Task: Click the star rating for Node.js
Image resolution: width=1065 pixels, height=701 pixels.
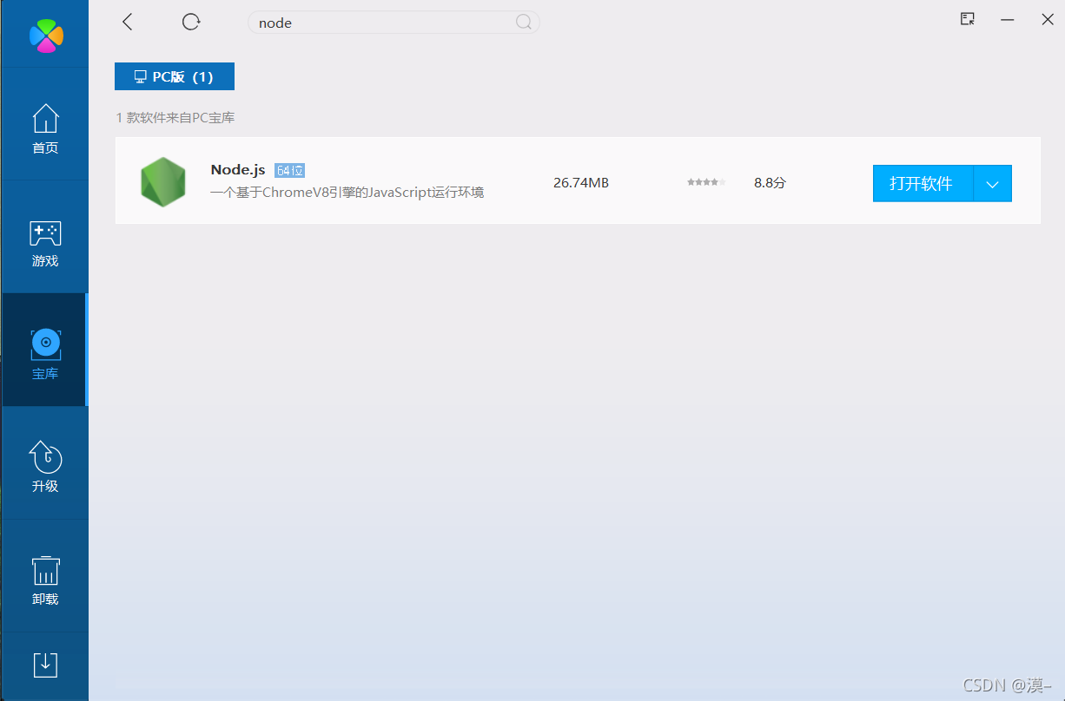Action: point(706,182)
